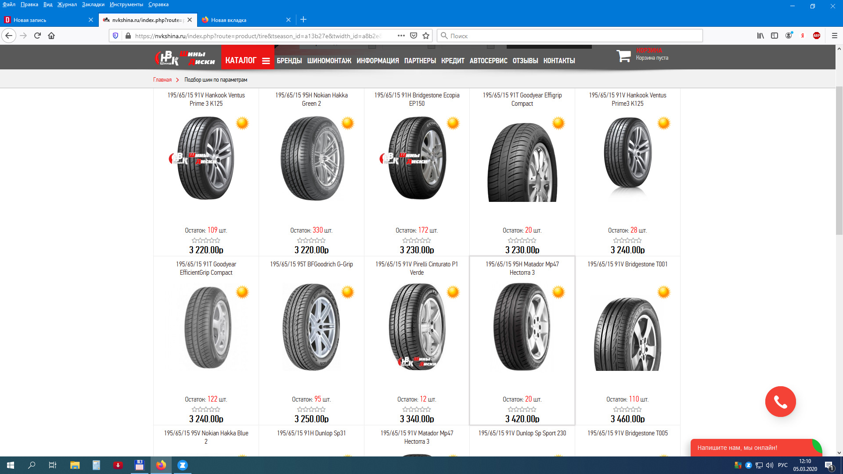This screenshot has width=843, height=474.
Task: Open the volume icon in system tray
Action: pyautogui.click(x=770, y=465)
